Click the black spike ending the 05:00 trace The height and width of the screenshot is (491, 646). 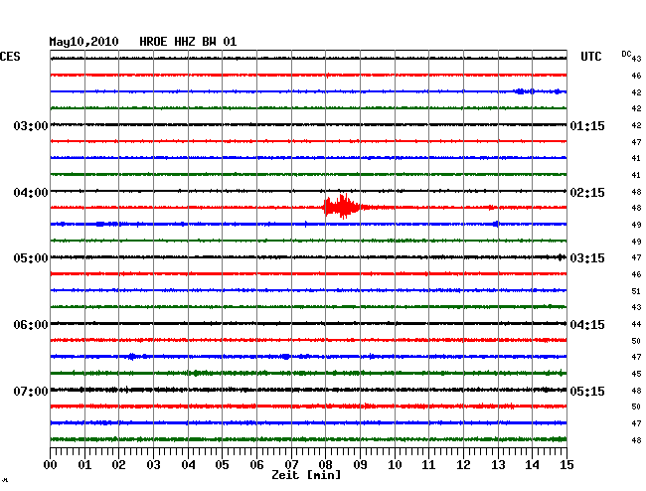[x=561, y=257]
